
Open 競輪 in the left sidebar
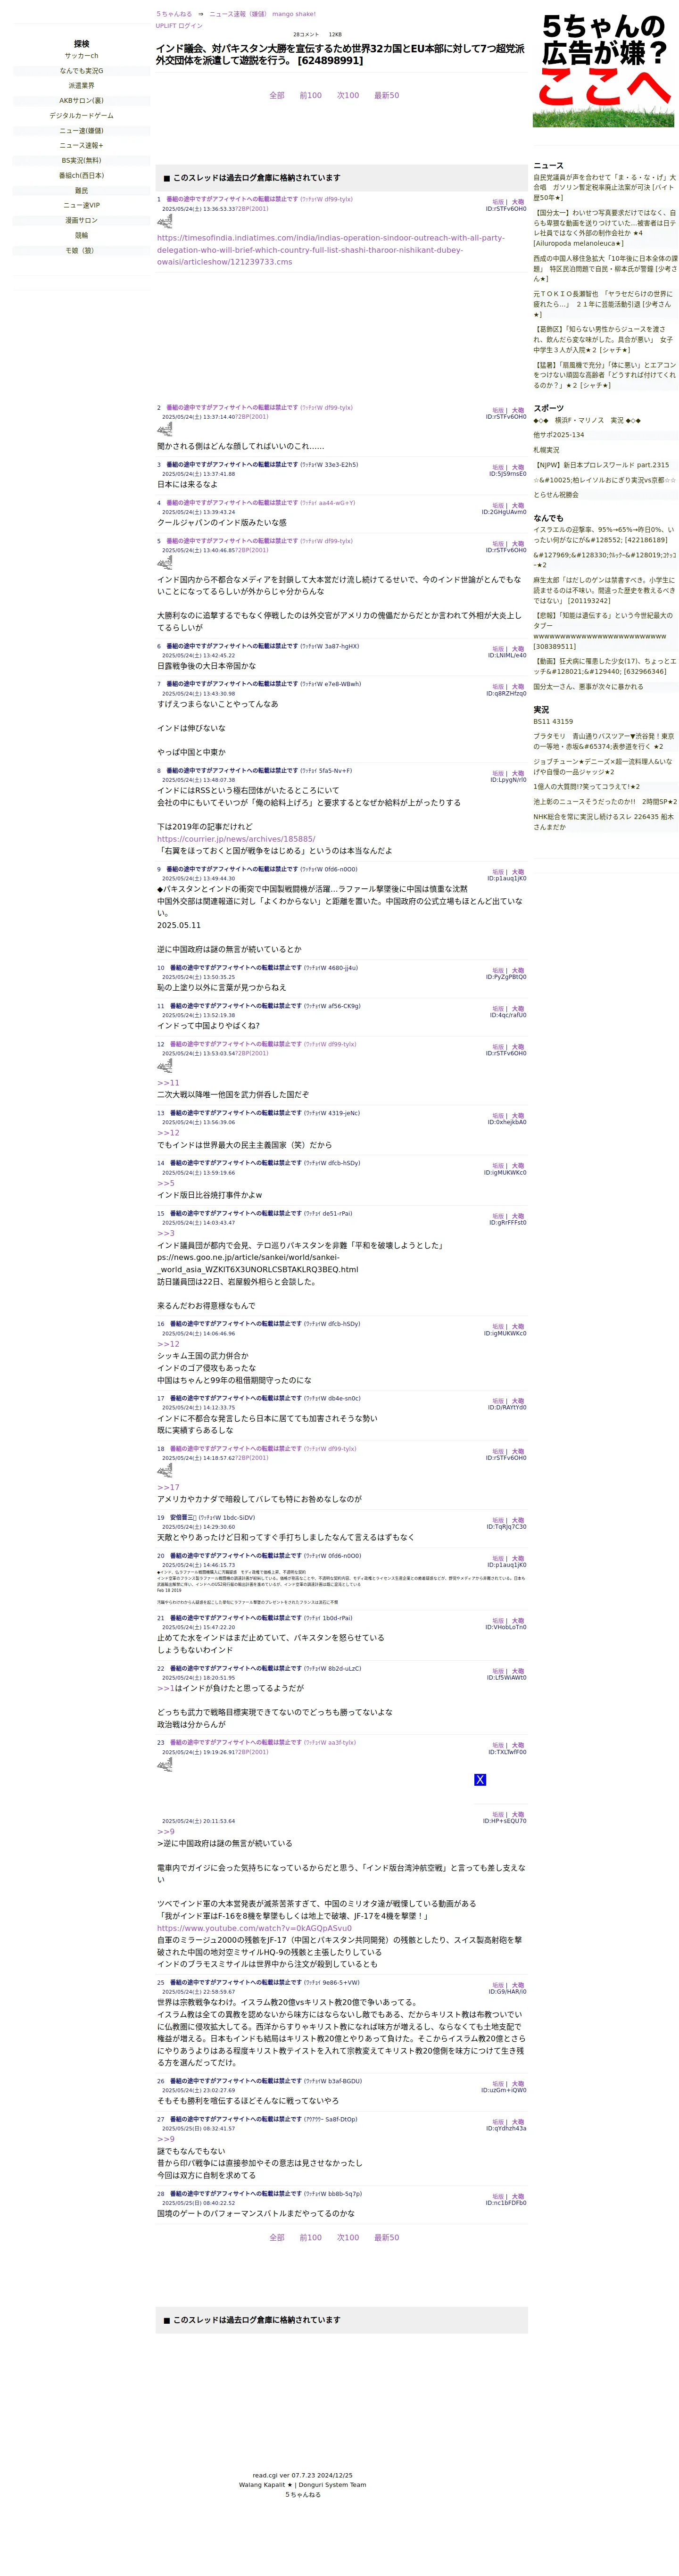coord(82,236)
